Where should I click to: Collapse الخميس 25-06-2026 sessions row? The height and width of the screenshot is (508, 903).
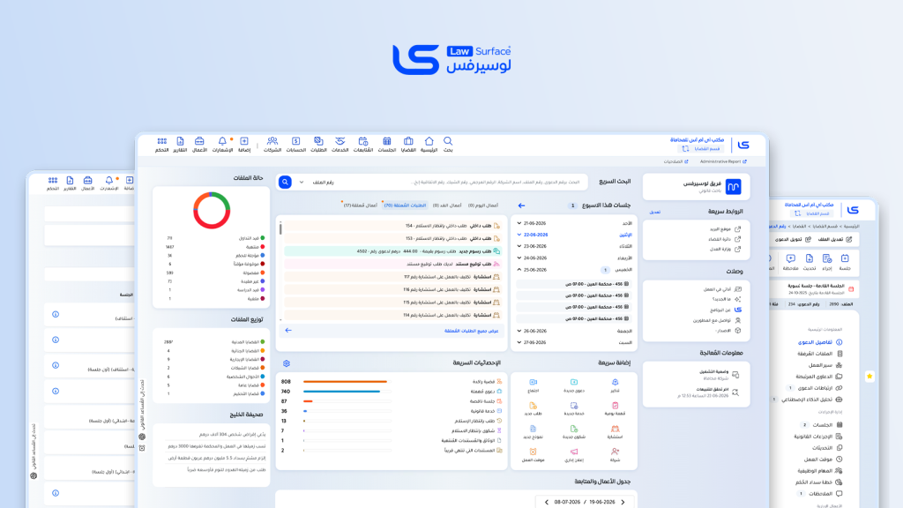pos(576,270)
